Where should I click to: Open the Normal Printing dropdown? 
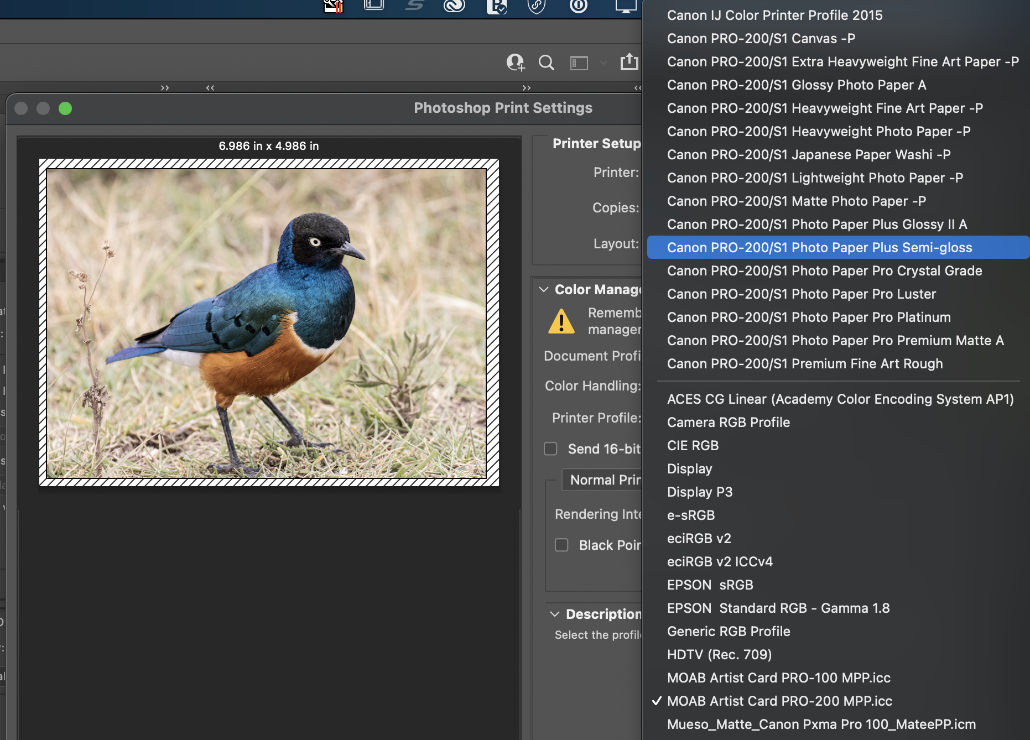pyautogui.click(x=603, y=480)
